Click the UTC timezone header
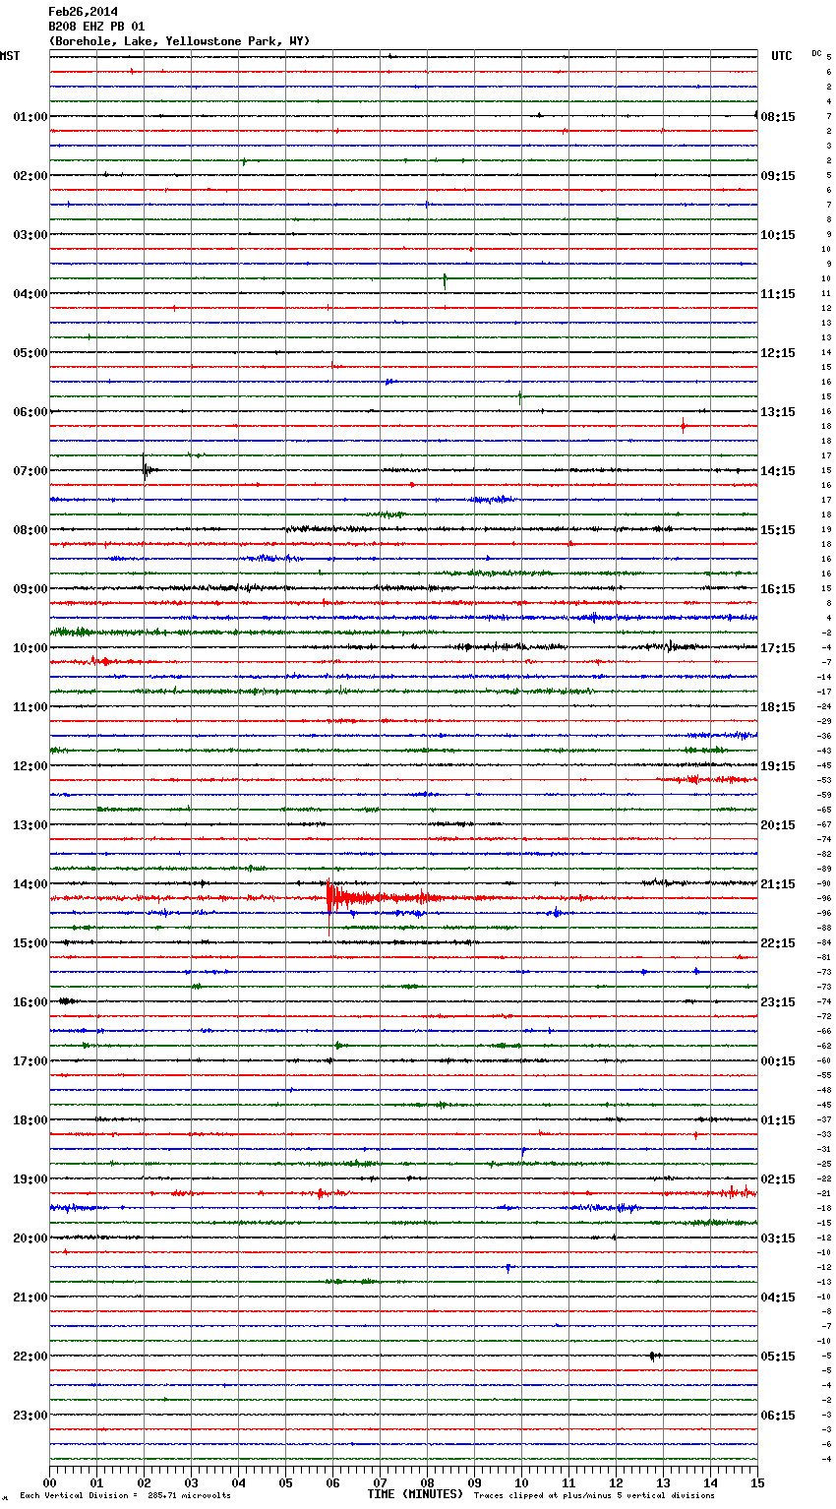 coord(781,56)
